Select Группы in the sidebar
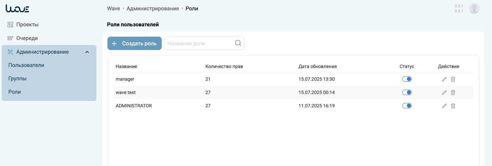Viewport: 492px width, 166px height. pyautogui.click(x=17, y=79)
